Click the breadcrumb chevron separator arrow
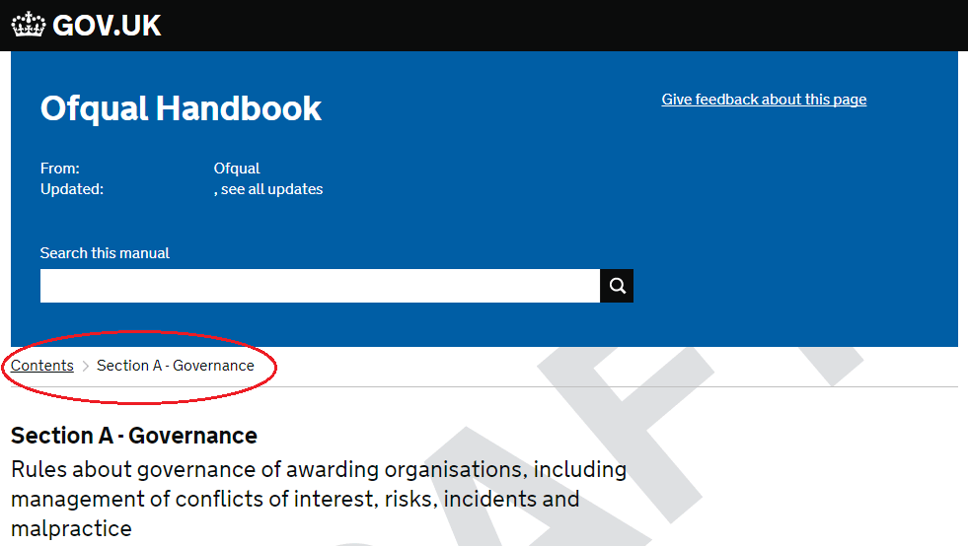 [86, 367]
